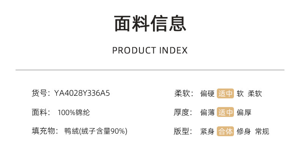The height and width of the screenshot is (157, 300).
Task: Select the 偏硬 softness option
Action: (x=207, y=93)
